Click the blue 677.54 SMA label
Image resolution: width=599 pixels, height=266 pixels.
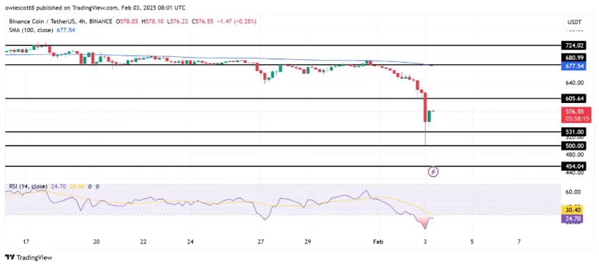[574, 65]
